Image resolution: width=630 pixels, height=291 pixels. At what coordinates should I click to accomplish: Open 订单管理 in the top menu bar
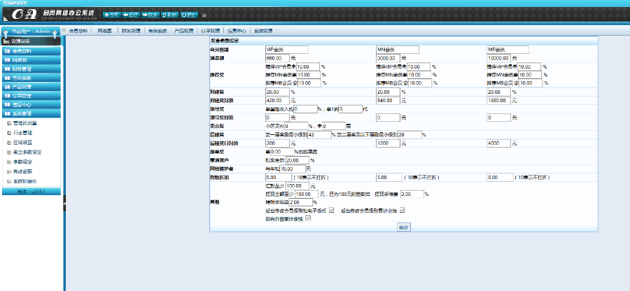tap(210, 31)
